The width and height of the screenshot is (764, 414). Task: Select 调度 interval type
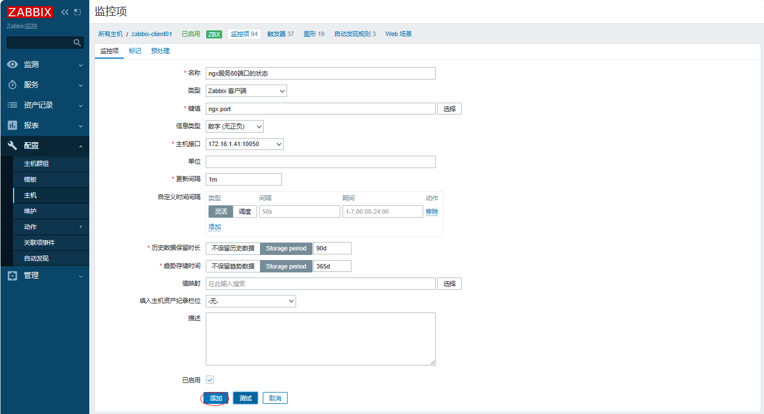(245, 212)
